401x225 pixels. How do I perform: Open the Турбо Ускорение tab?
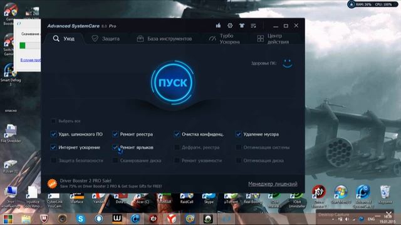point(224,39)
